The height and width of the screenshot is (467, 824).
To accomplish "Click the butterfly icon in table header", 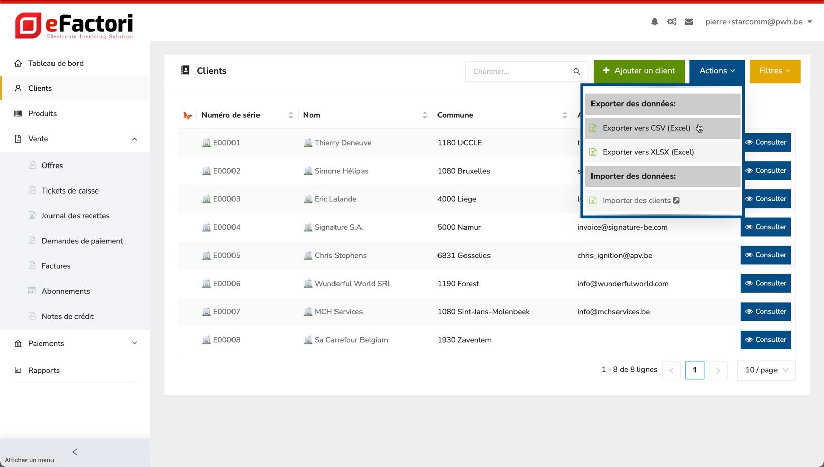I will click(x=187, y=116).
